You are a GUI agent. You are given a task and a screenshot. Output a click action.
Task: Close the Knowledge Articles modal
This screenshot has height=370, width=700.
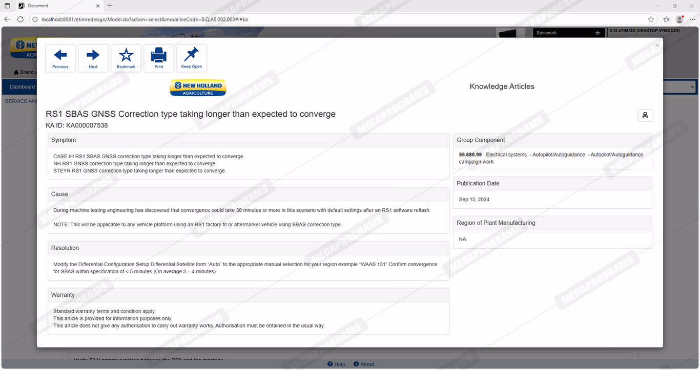pos(657,46)
